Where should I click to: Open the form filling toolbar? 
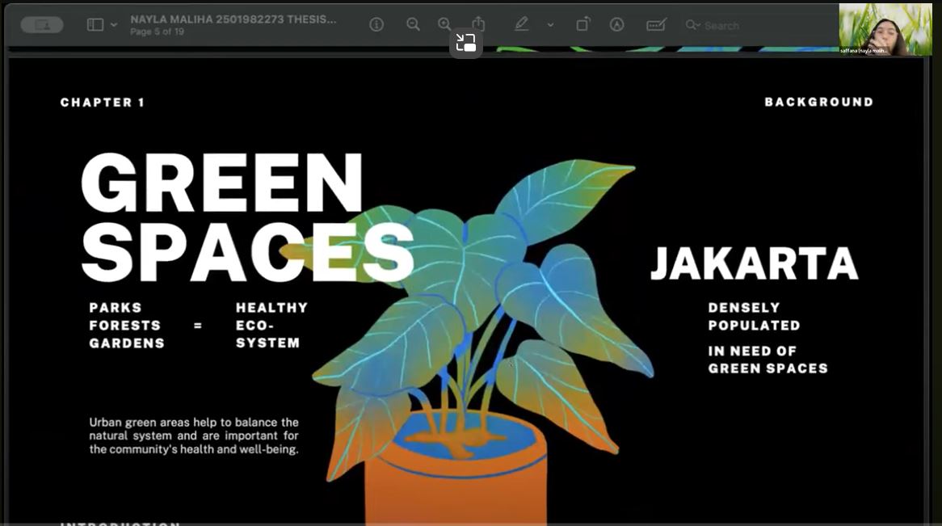click(656, 25)
